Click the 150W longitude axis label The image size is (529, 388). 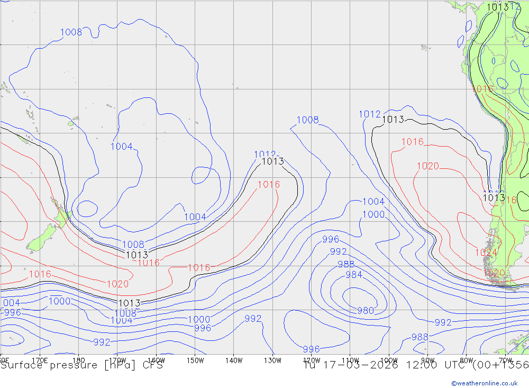[x=195, y=360]
